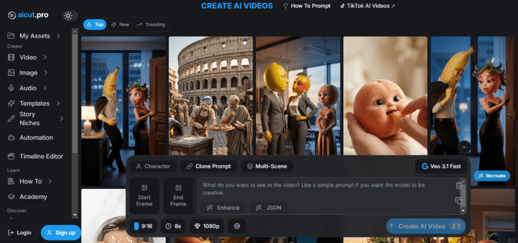The height and width of the screenshot is (243, 518).
Task: Open the Timeline Editor menu item
Action: pyautogui.click(x=36, y=156)
